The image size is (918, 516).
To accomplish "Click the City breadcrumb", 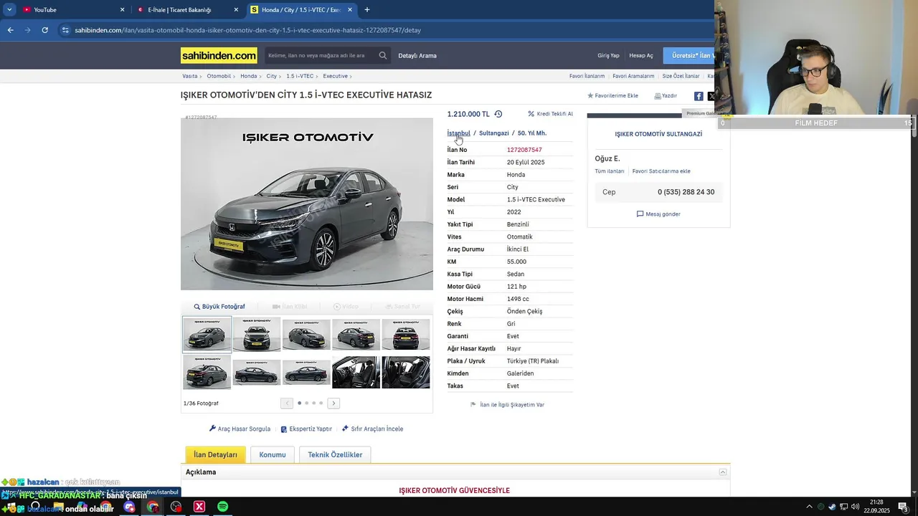I will click(x=271, y=76).
